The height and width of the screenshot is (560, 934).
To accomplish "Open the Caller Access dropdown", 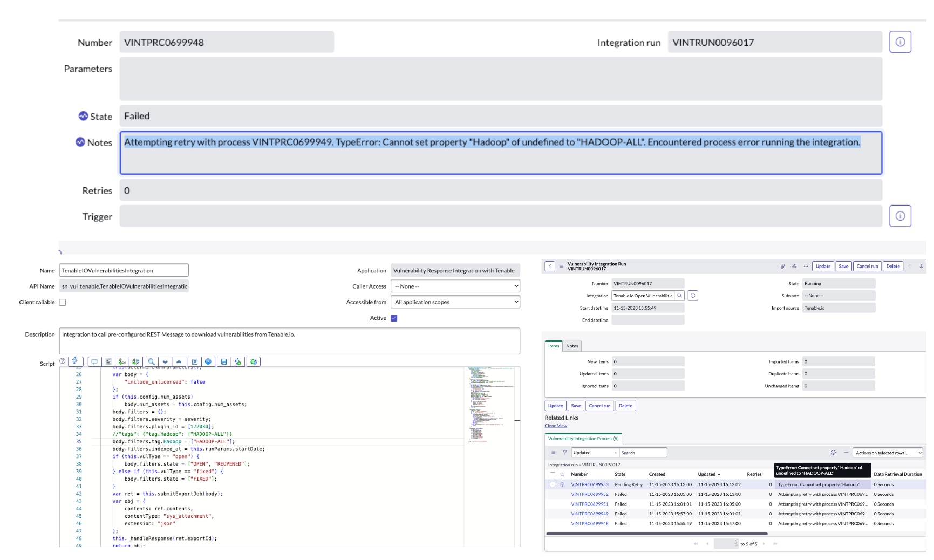I will click(455, 286).
